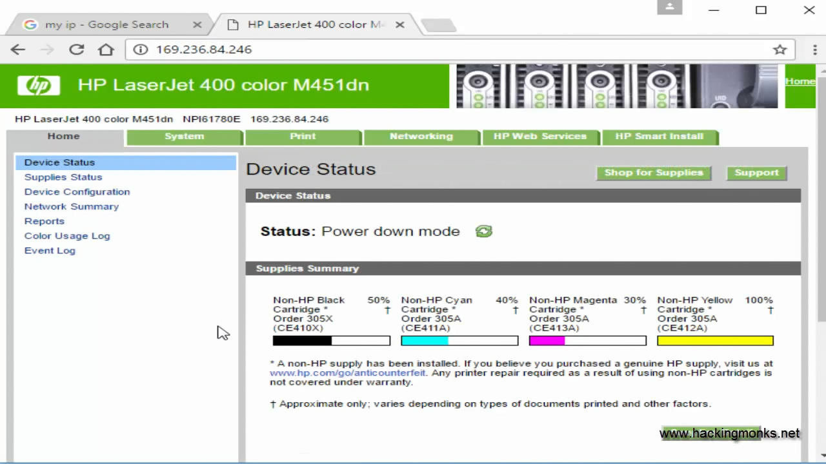Open the HP Smart Install tab
Screen dimensions: 826x464
pos(659,137)
